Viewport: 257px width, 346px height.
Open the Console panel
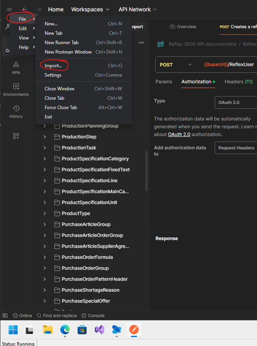click(x=93, y=316)
